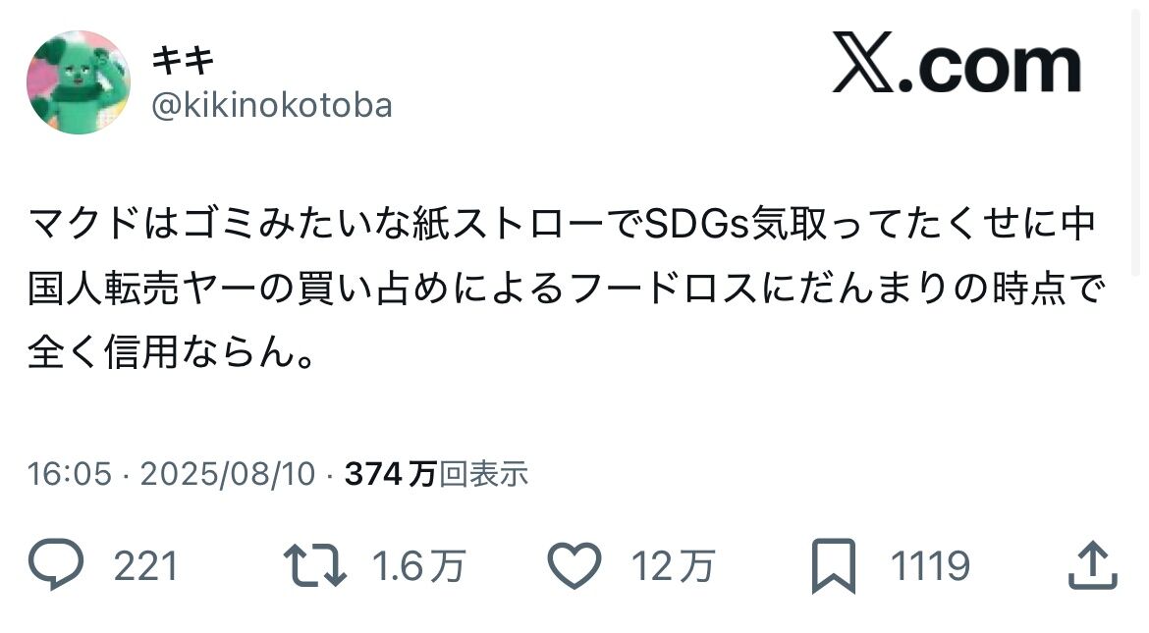This screenshot has width=1149, height=633.
Task: View the 221 replies count
Action: (145, 566)
